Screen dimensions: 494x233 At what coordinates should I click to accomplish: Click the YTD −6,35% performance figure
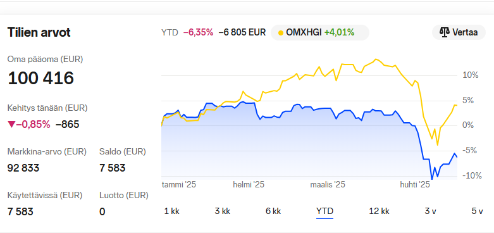tap(198, 32)
